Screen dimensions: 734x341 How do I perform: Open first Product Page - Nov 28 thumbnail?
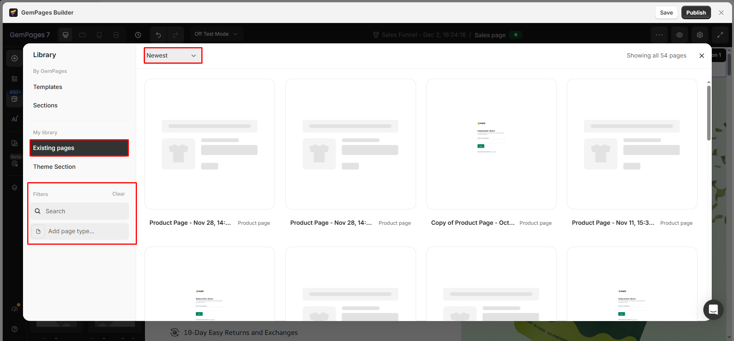point(210,144)
